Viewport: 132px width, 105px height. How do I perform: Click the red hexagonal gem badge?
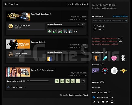pos(105,71)
